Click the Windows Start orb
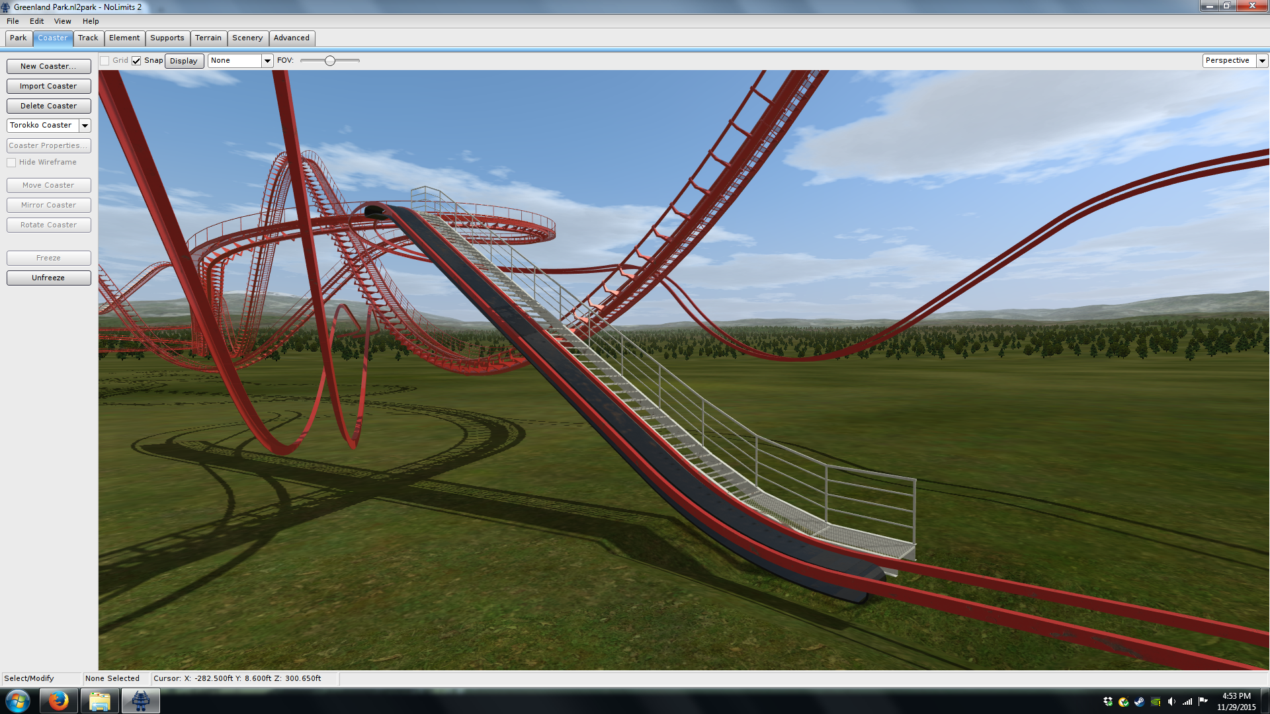Screen dimensions: 1270x714 pyautogui.click(x=18, y=701)
